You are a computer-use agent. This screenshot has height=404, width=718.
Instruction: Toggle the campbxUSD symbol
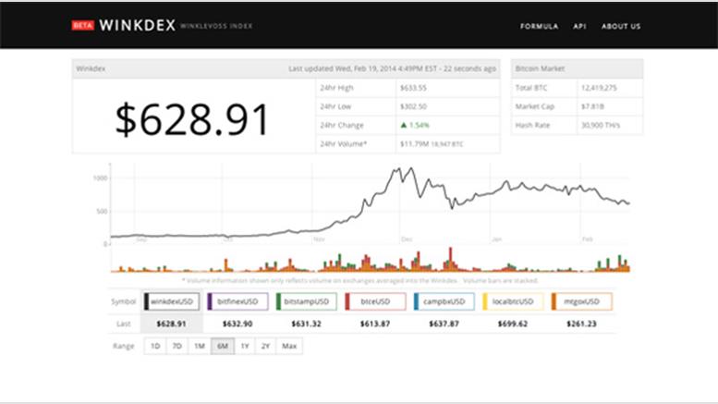click(444, 301)
